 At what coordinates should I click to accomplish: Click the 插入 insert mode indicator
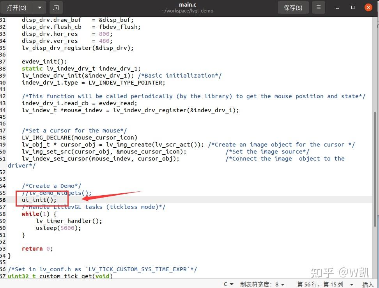(368, 284)
